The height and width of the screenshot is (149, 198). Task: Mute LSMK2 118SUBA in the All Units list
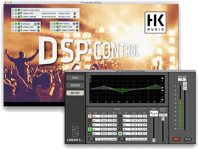(x=13, y=17)
